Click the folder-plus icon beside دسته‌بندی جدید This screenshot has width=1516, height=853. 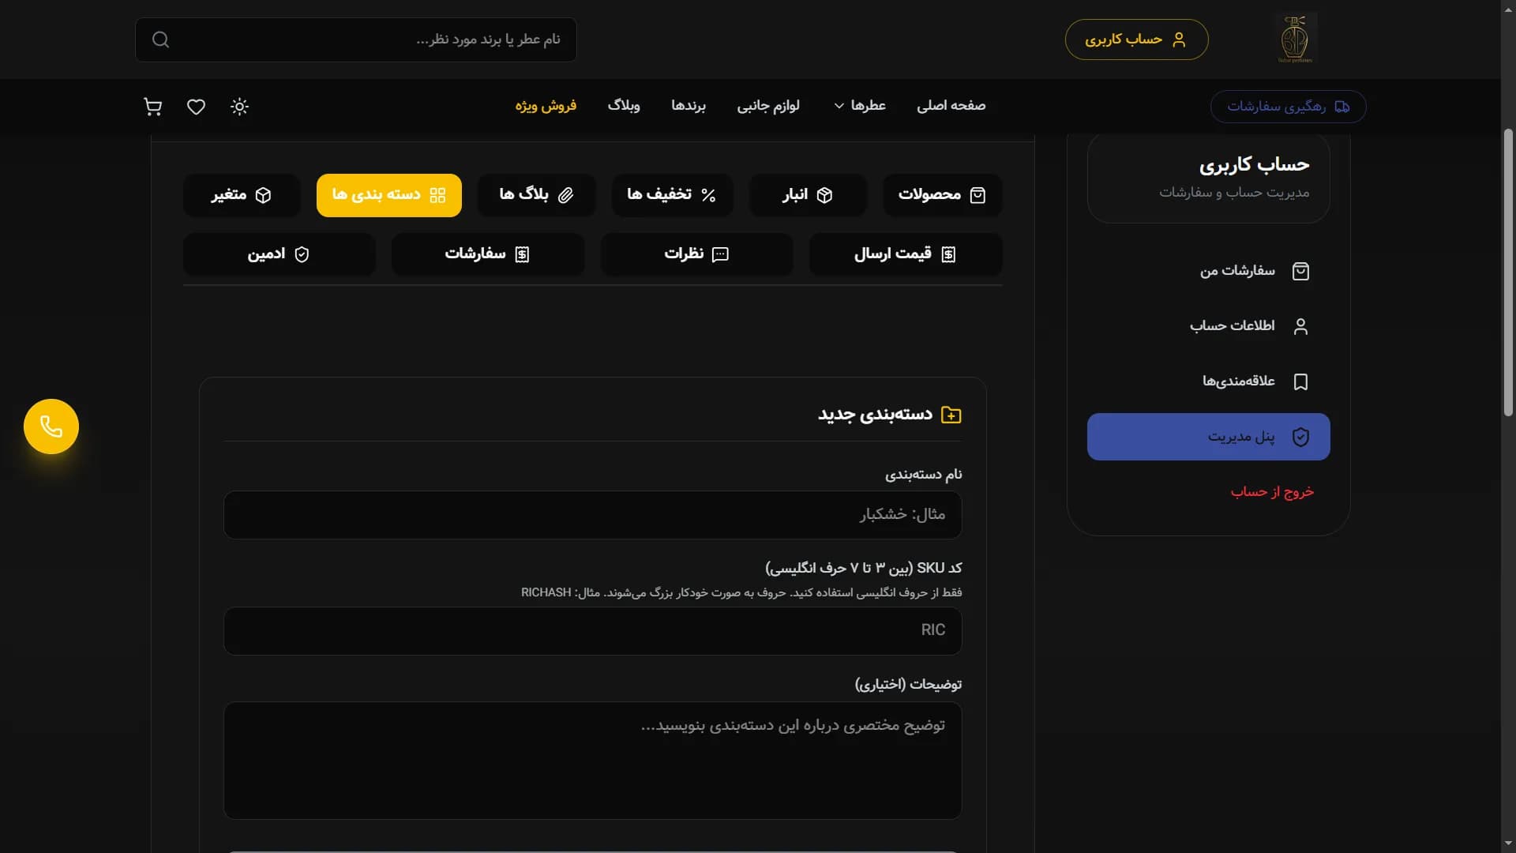[x=951, y=415]
